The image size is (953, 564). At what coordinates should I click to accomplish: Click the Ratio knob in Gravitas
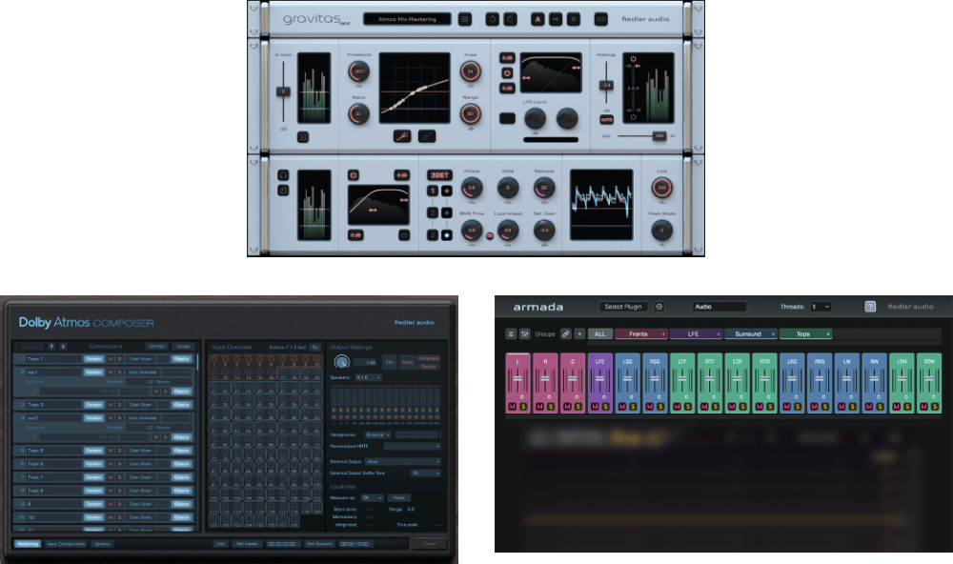tap(358, 113)
